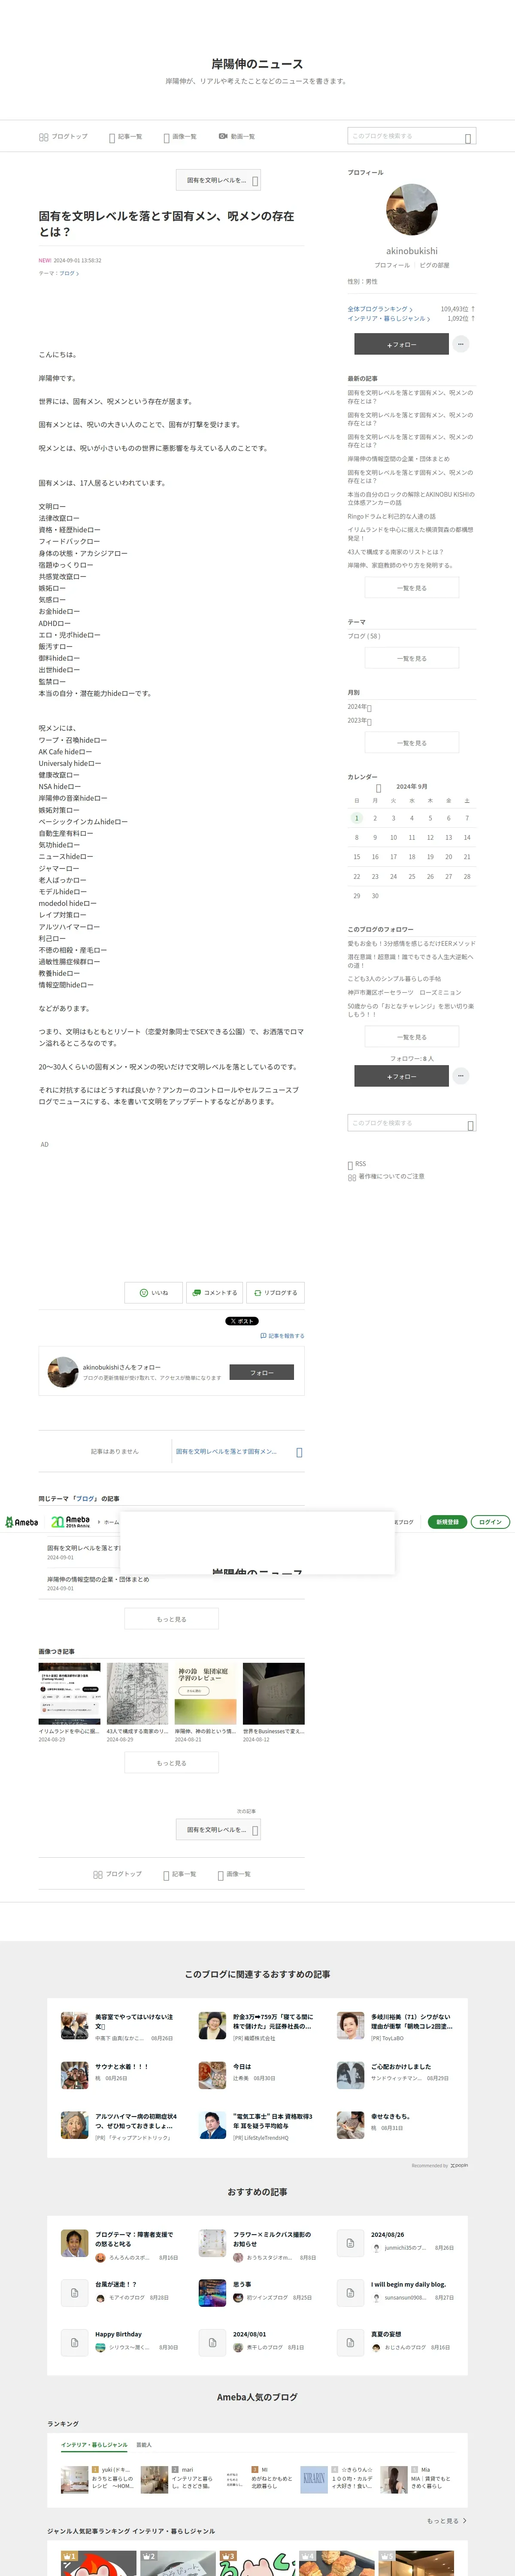The image size is (515, 2576).
Task: Share the article via X ポスト button
Action: point(241,1321)
